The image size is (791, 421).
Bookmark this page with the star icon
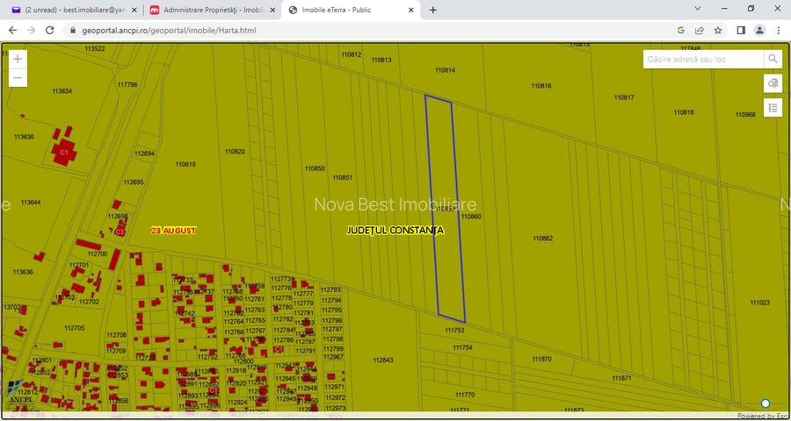718,30
